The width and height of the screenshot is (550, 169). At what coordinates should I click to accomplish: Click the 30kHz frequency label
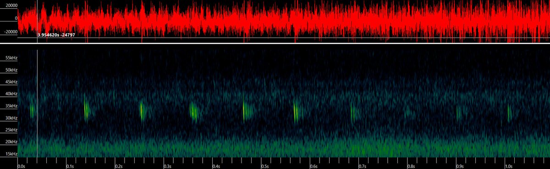tap(11, 118)
